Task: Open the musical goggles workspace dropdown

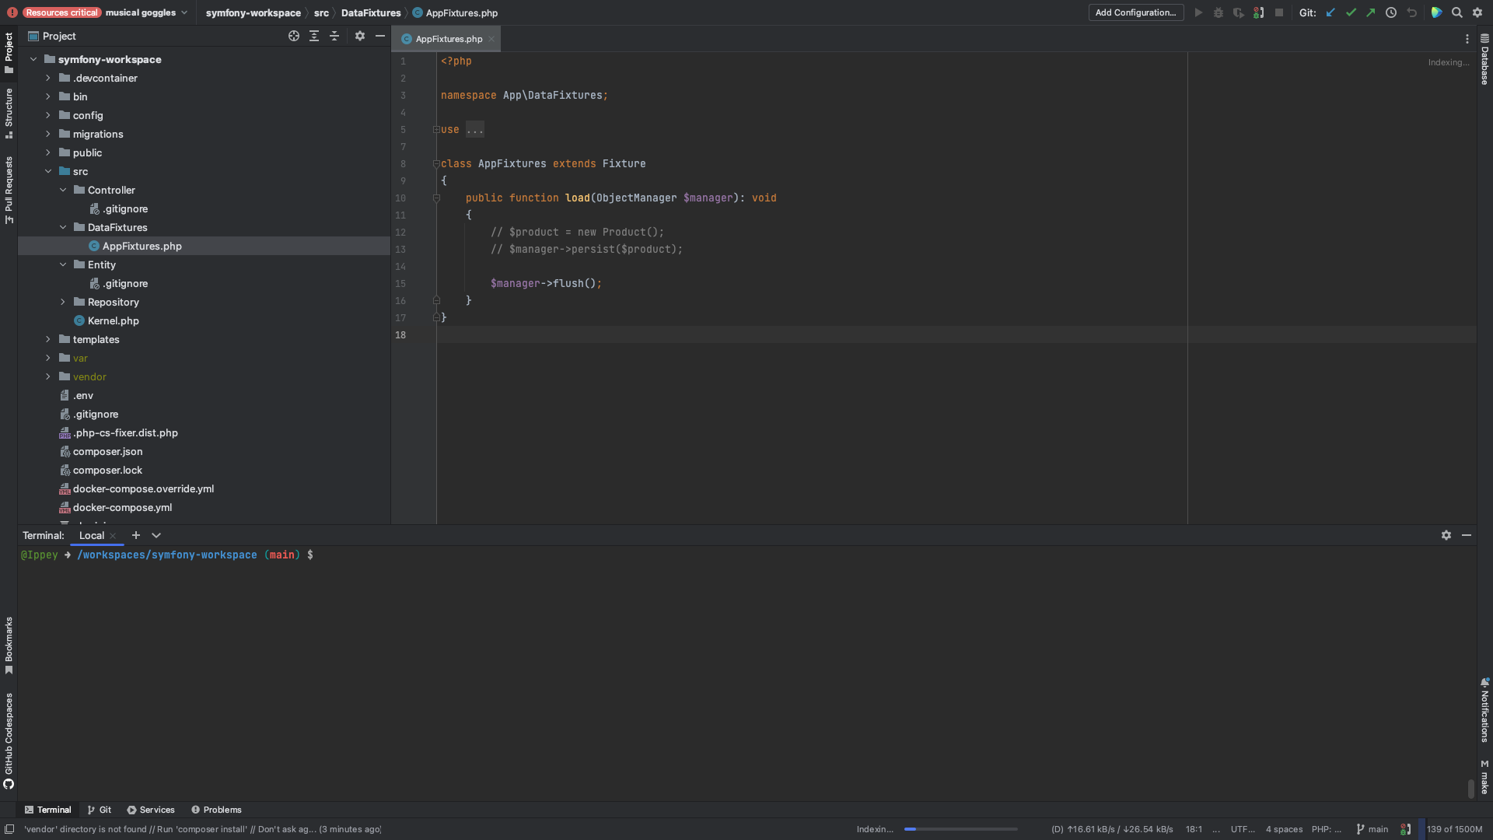Action: (145, 12)
